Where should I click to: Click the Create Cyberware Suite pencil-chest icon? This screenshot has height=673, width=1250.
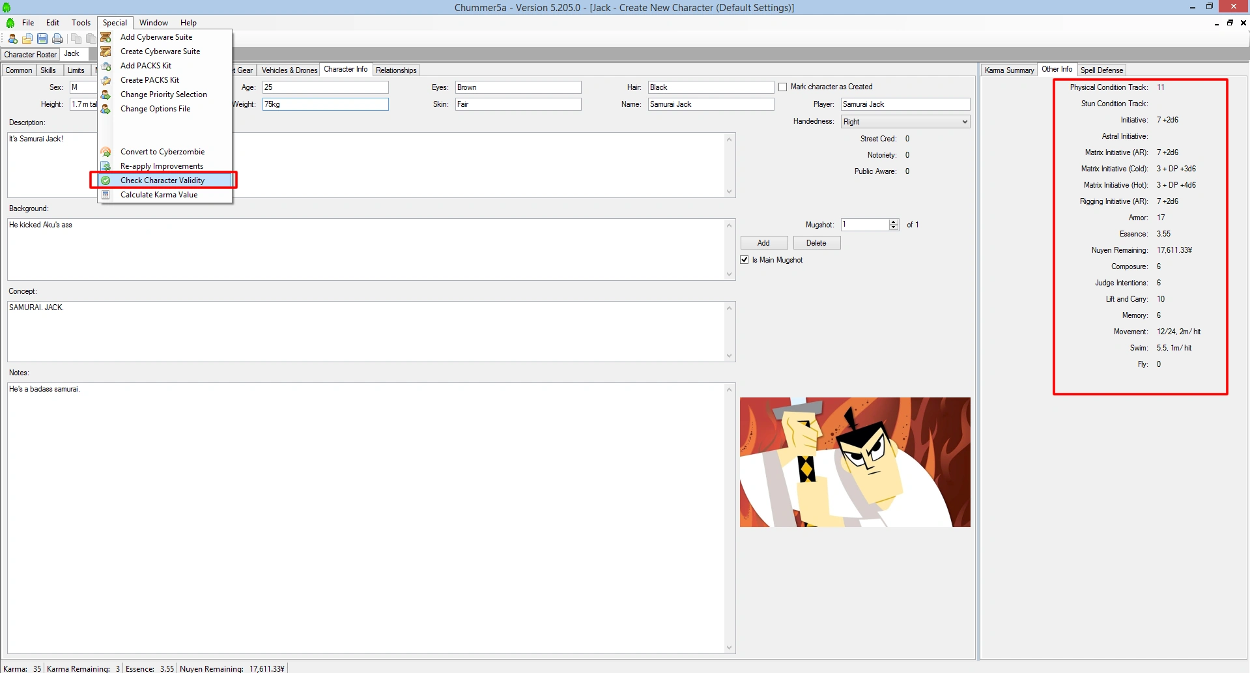pyautogui.click(x=106, y=51)
